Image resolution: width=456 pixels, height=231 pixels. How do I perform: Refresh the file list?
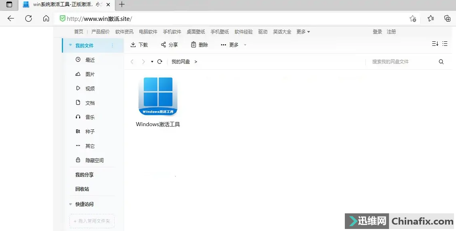pyautogui.click(x=160, y=62)
